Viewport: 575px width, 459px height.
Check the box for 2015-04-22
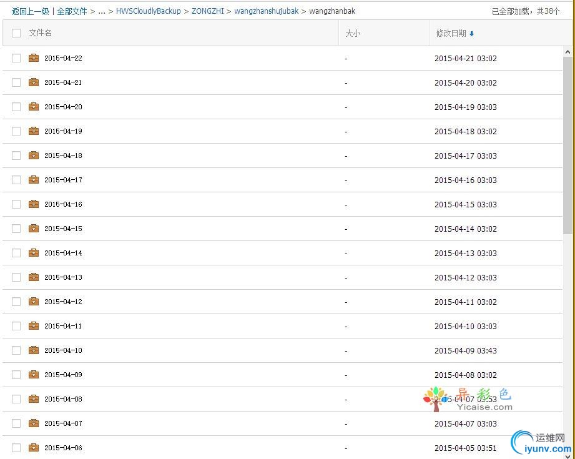(16, 58)
